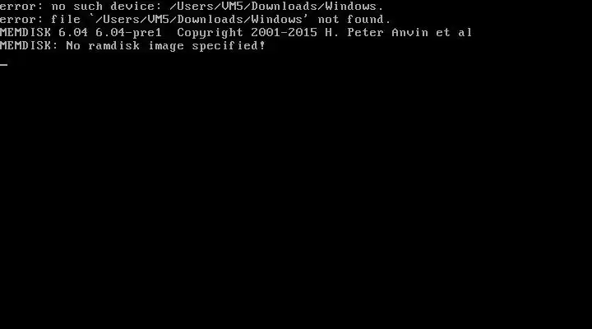The height and width of the screenshot is (329, 592).
Task: Click the device path on the first line
Action: point(276,7)
